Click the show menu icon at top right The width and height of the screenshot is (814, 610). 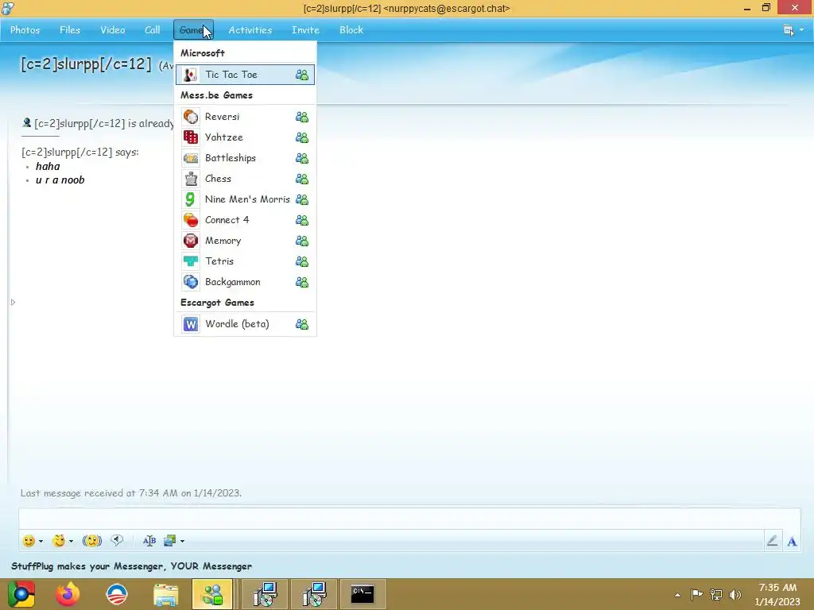pos(788,30)
